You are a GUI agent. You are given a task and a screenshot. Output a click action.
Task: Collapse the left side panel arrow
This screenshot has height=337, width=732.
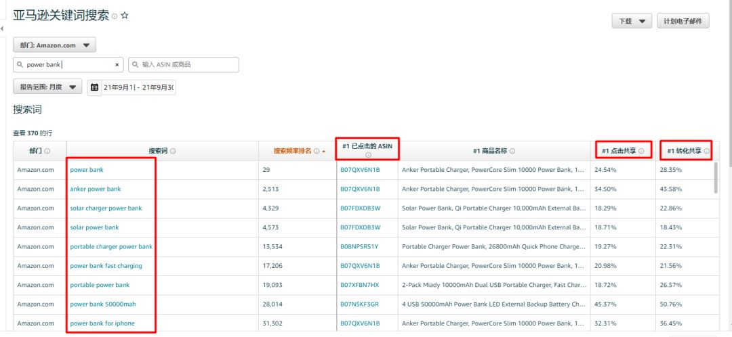[x=2, y=29]
